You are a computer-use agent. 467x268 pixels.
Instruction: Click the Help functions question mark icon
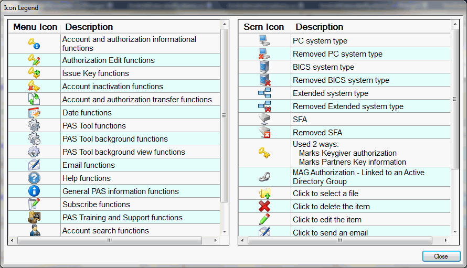click(34, 178)
